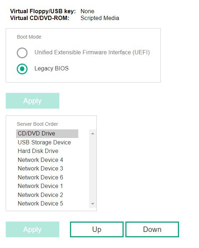This screenshot has height=248, width=199.
Task: Highlight Network Device 2 entry
Action: coord(47,195)
